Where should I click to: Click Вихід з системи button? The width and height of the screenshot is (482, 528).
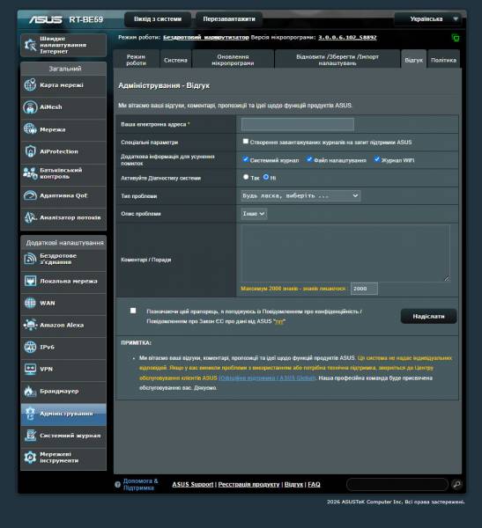point(158,19)
